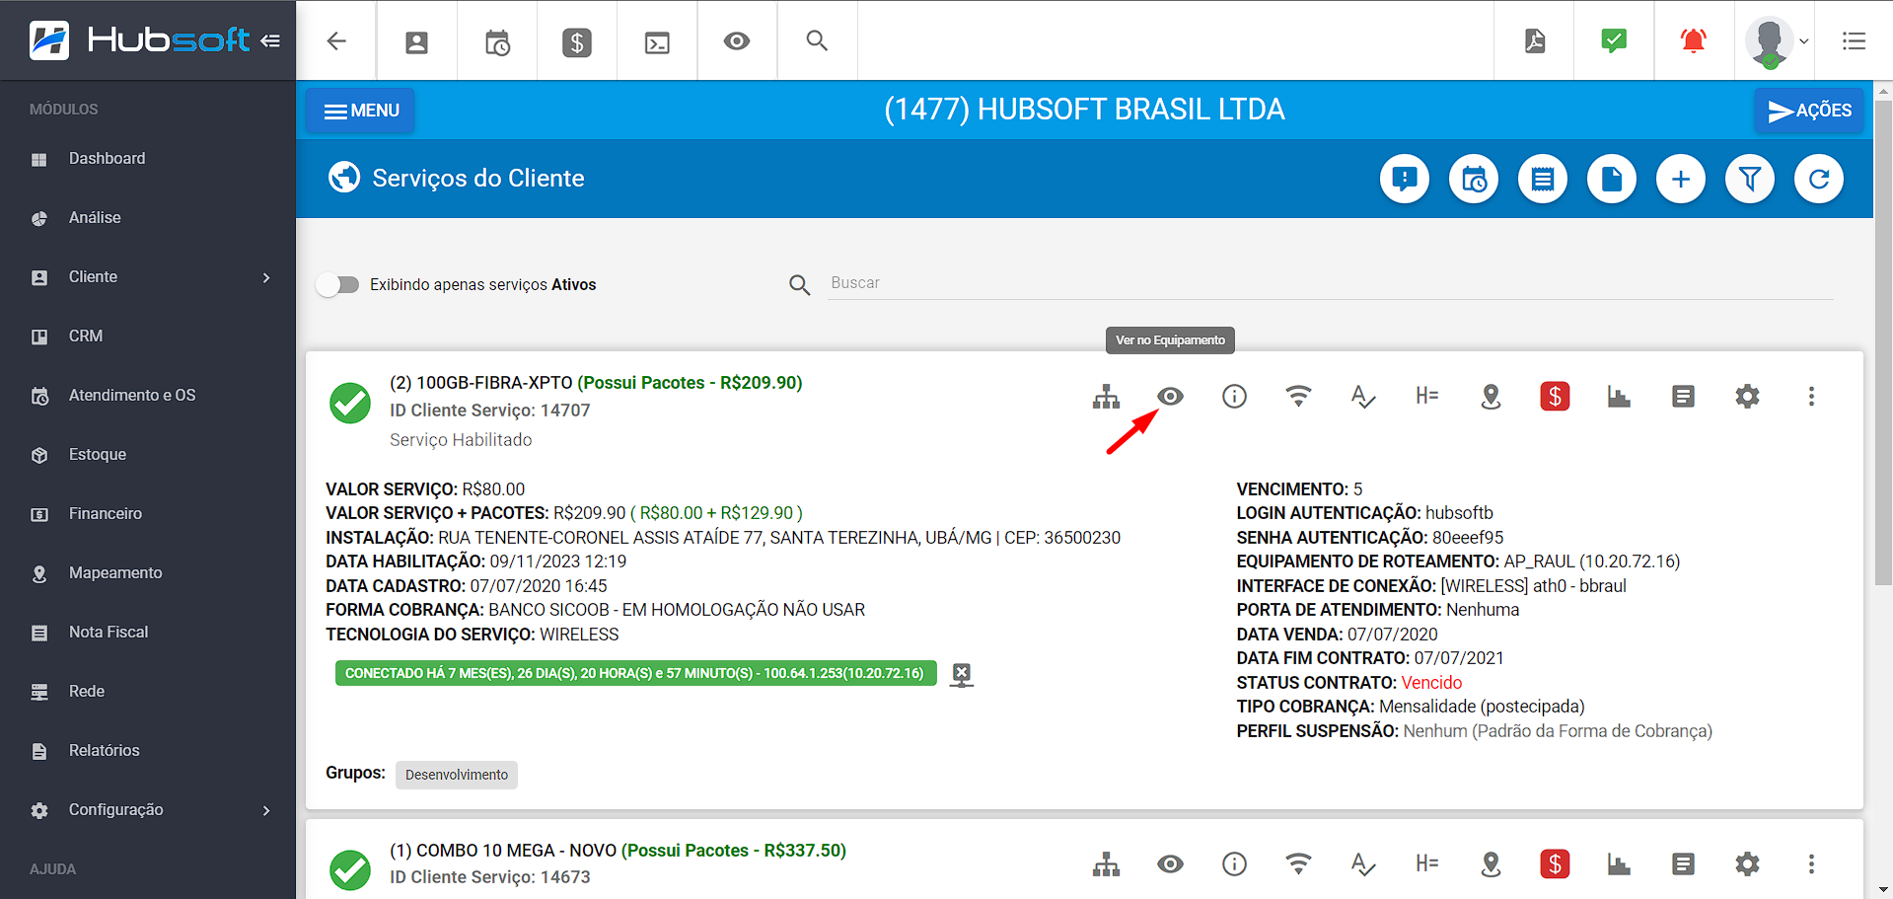Open gear settings for 100GB-FIBRA-XPTO
Viewport: 1893px width, 899px height.
(x=1747, y=397)
